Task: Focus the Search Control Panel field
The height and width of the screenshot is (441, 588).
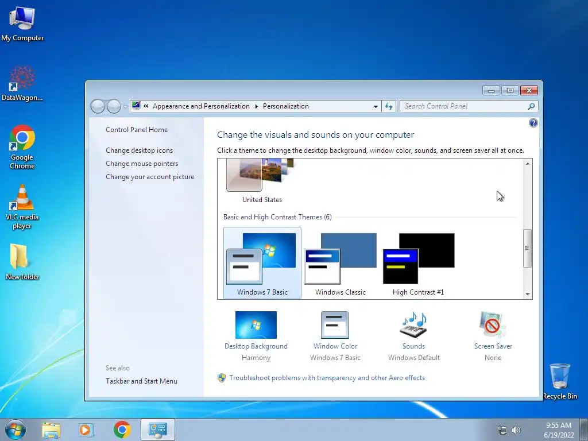Action: pyautogui.click(x=469, y=106)
